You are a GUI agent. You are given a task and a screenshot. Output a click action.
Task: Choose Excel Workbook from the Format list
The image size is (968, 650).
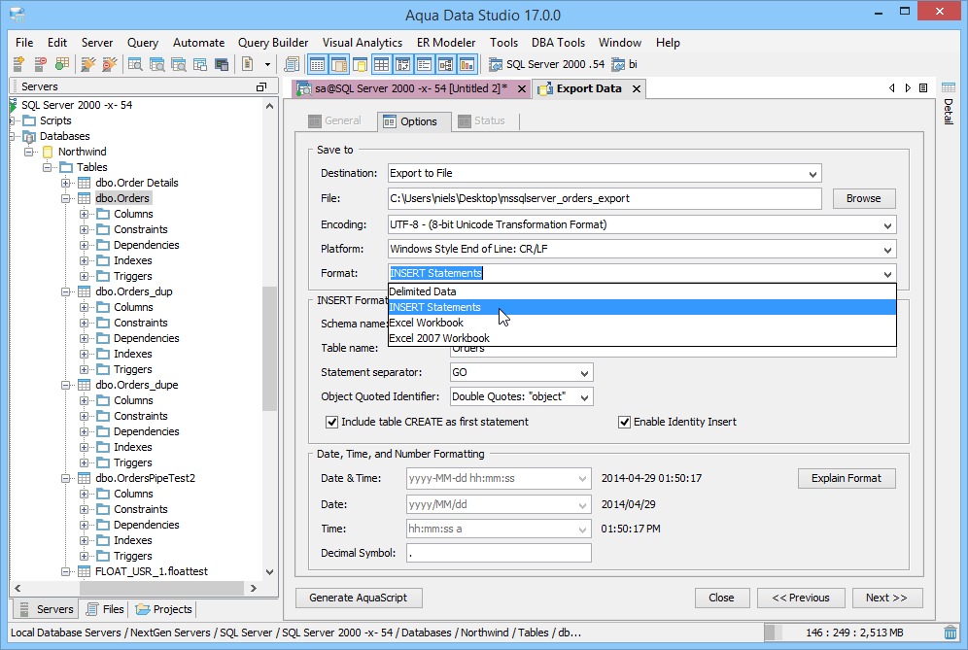[642, 323]
